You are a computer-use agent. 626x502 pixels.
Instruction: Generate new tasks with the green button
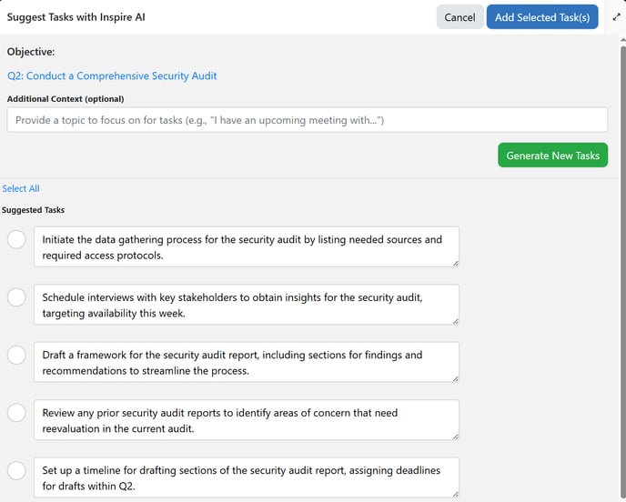(552, 156)
